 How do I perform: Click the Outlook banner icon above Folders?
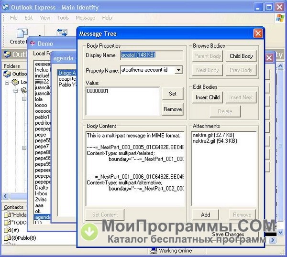[7, 54]
